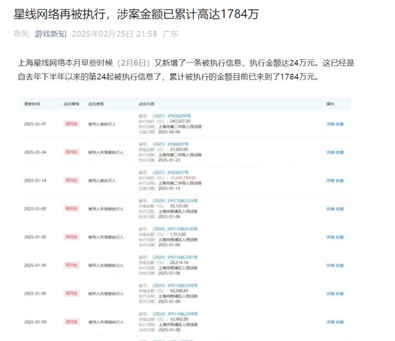Open case (2025)沪02执97号 in the 2025-01-24 row
The image size is (395, 341).
coord(171,144)
